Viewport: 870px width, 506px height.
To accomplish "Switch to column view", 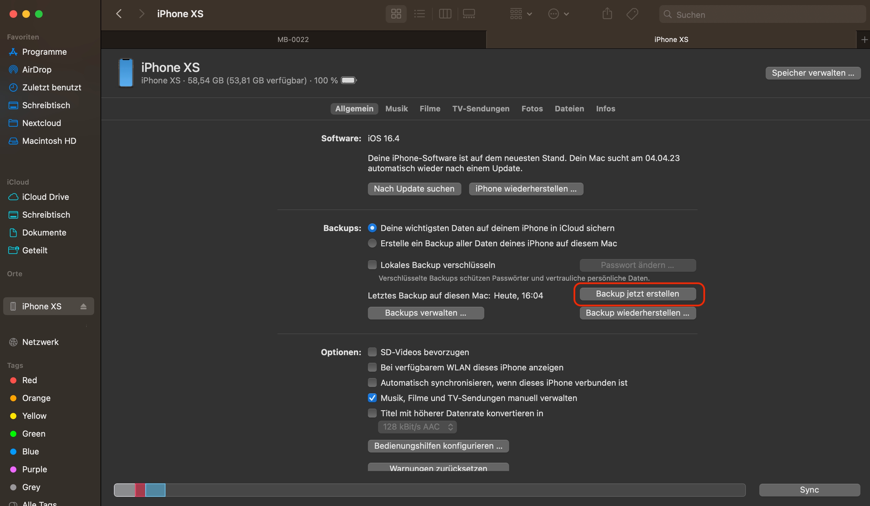I will point(445,14).
